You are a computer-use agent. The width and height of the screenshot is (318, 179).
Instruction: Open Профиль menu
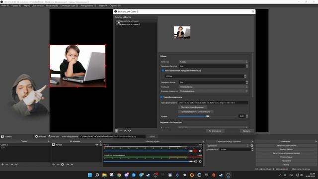pos(52,5)
